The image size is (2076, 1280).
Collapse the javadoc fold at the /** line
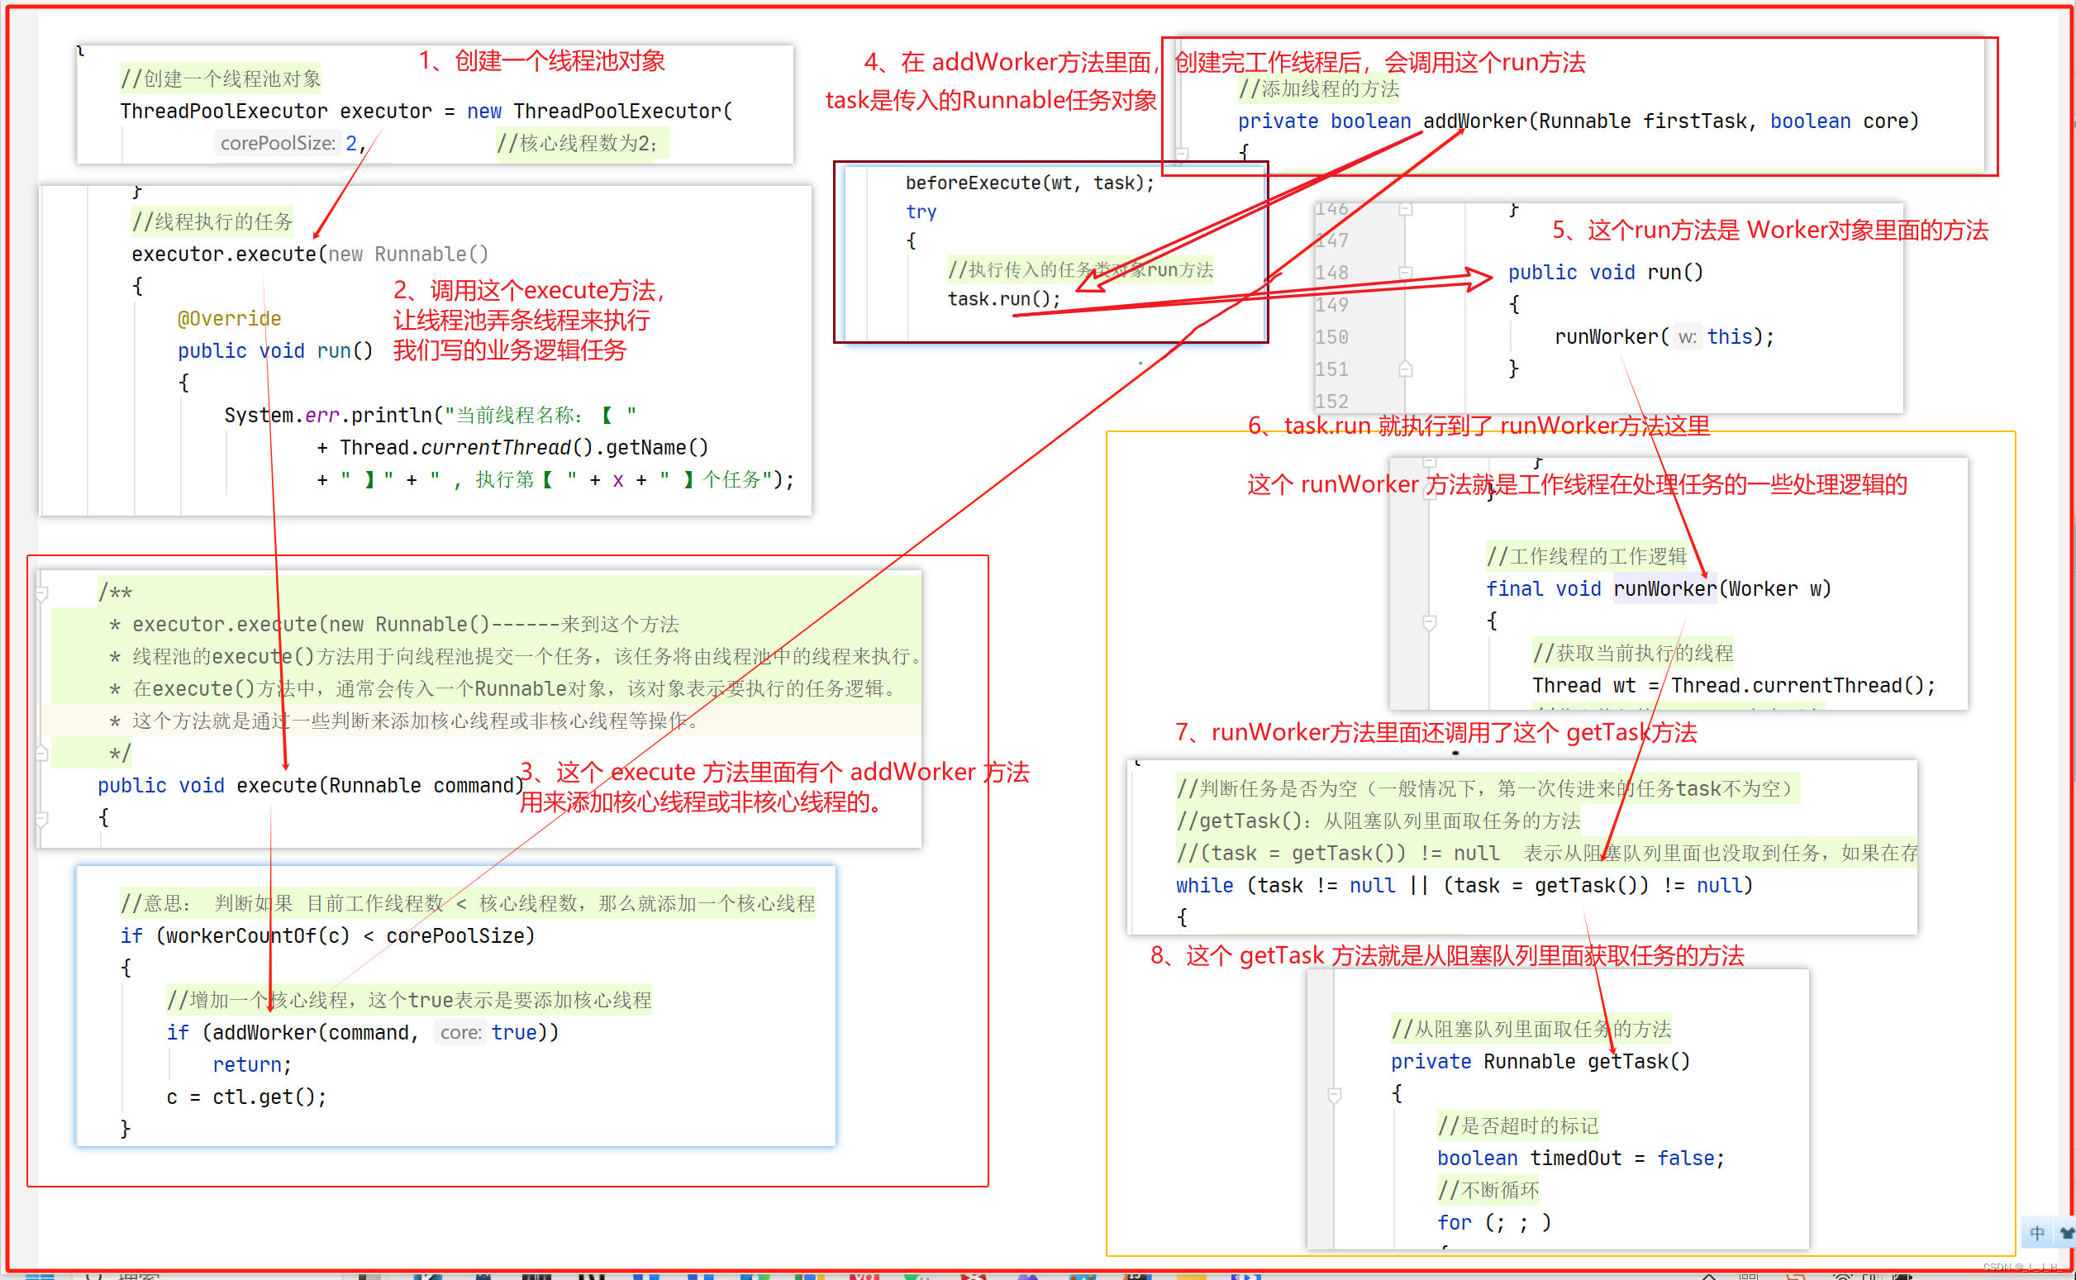pos(42,592)
